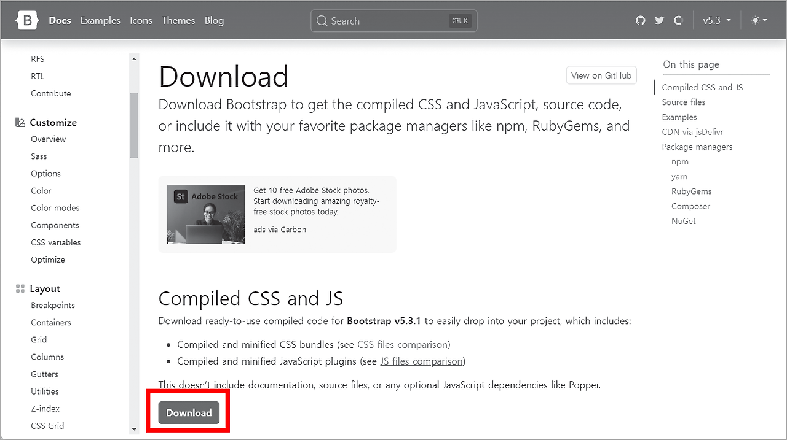This screenshot has width=787, height=440.
Task: Open the ads via Carbon link
Action: pos(280,230)
